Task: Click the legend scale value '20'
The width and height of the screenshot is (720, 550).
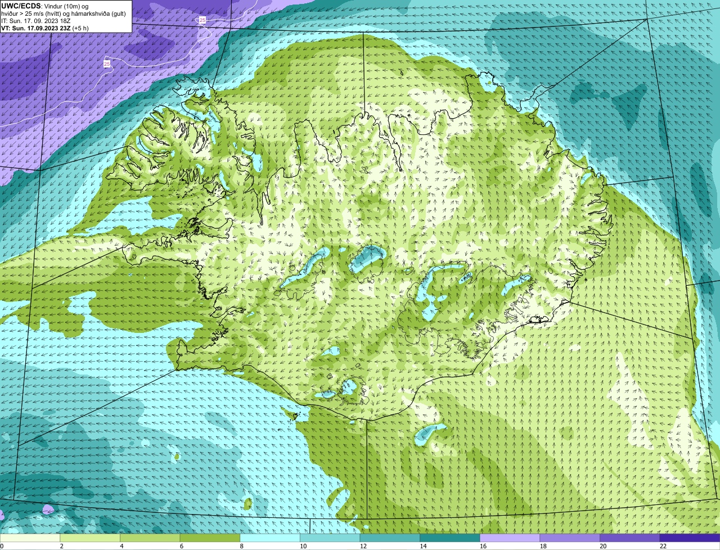Action: 603,546
